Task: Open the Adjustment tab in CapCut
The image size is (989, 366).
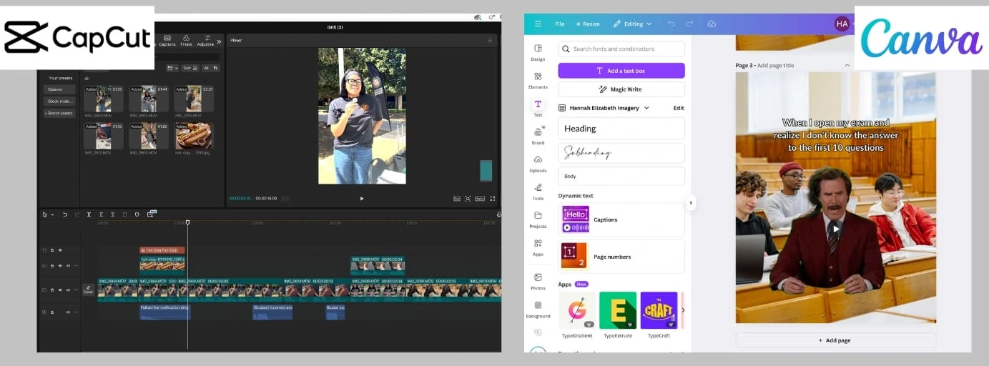Action: [x=206, y=41]
